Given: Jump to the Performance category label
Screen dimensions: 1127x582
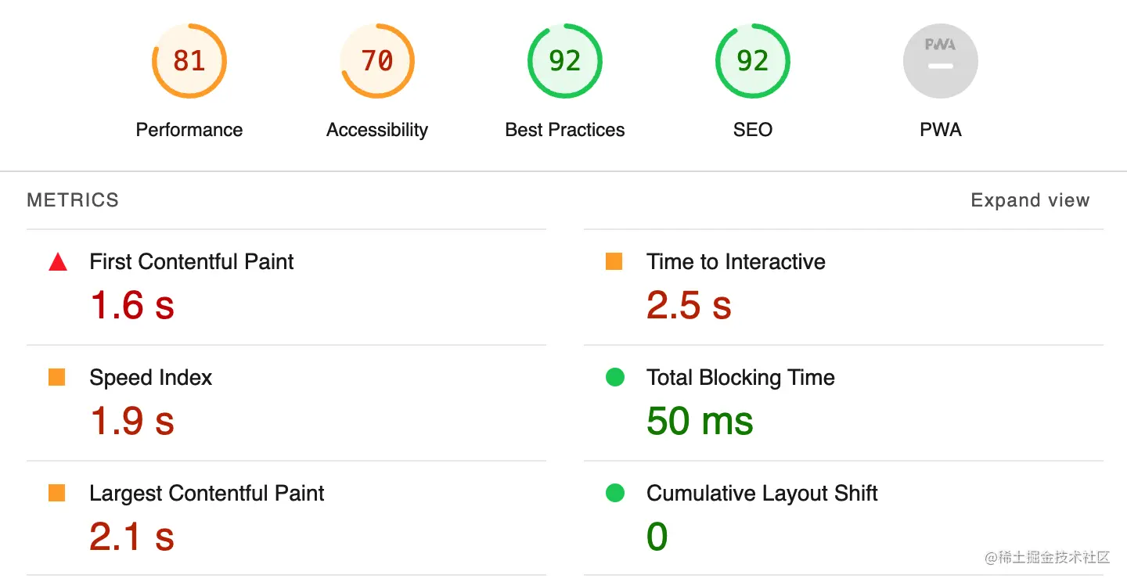Looking at the screenshot, I should click(189, 130).
